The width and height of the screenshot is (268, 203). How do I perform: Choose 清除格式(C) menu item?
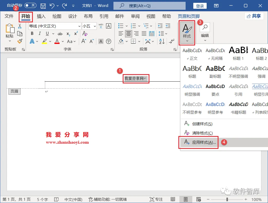tap(224, 133)
